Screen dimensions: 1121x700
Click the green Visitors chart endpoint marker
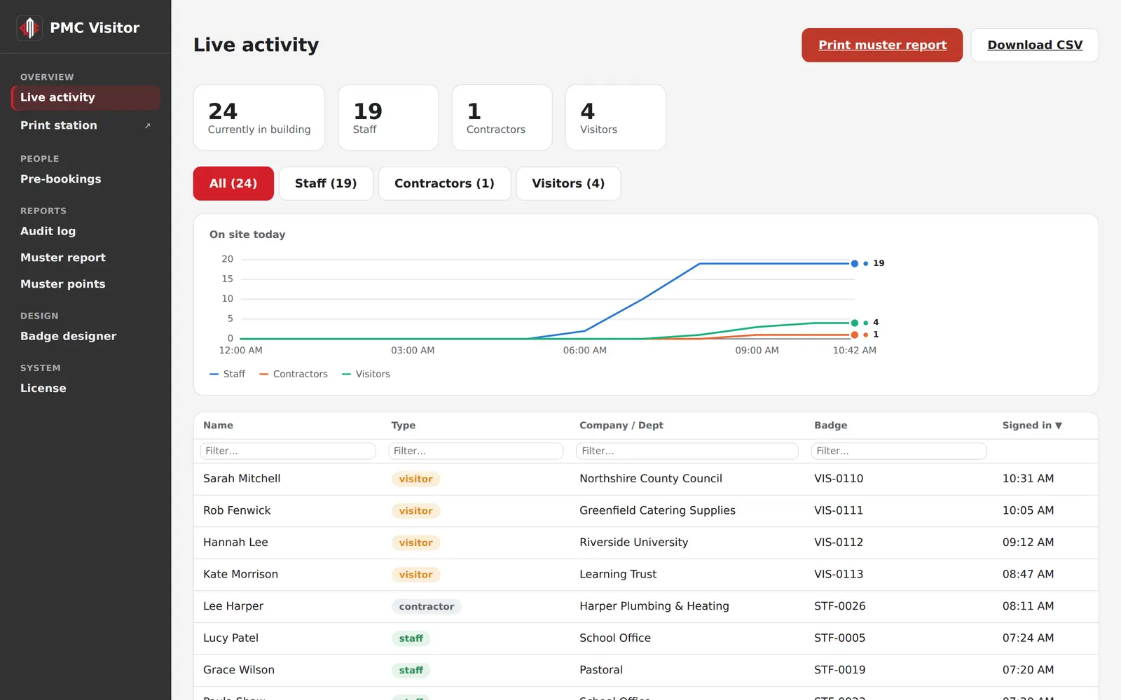point(855,323)
